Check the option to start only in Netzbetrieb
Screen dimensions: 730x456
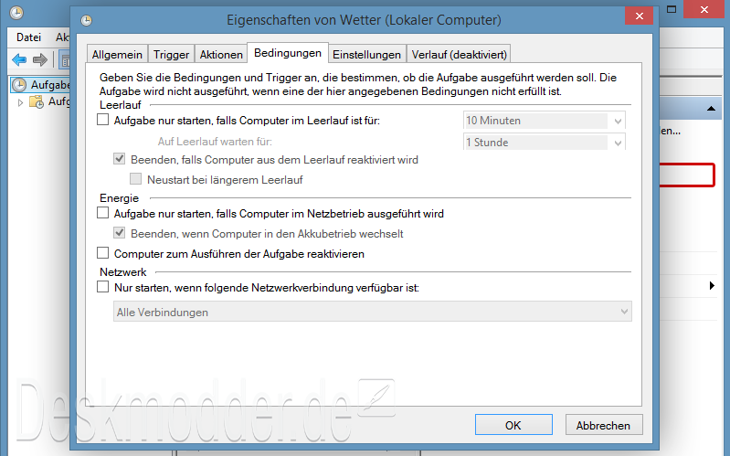coord(102,214)
